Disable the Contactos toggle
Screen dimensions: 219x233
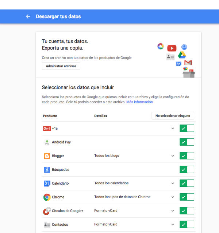tap(187, 224)
